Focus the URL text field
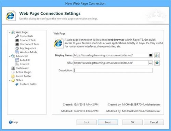Viewport: 171px width, 131px height. pos(111,63)
